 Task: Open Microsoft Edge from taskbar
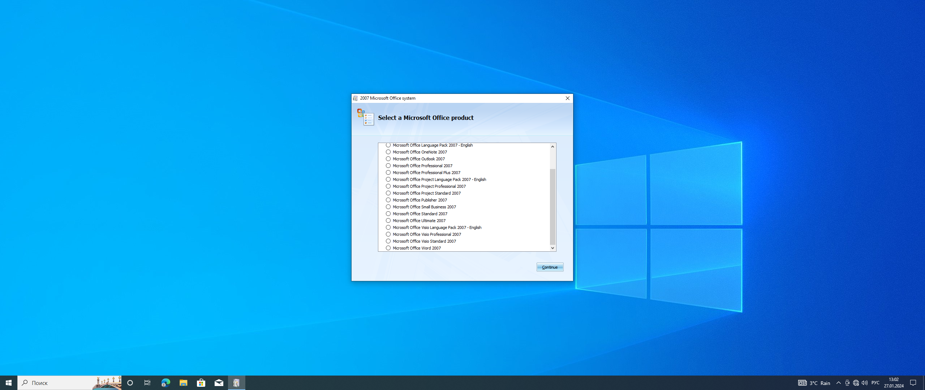click(x=165, y=383)
